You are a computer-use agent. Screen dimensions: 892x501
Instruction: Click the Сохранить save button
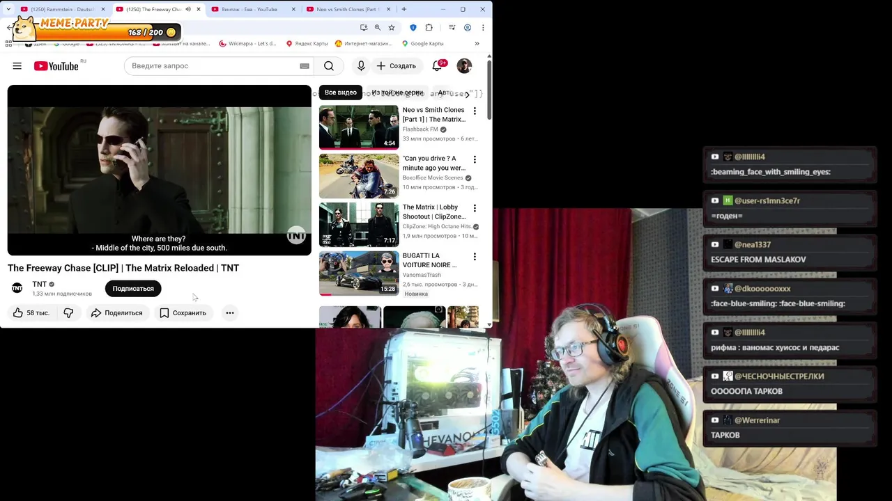pyautogui.click(x=183, y=313)
